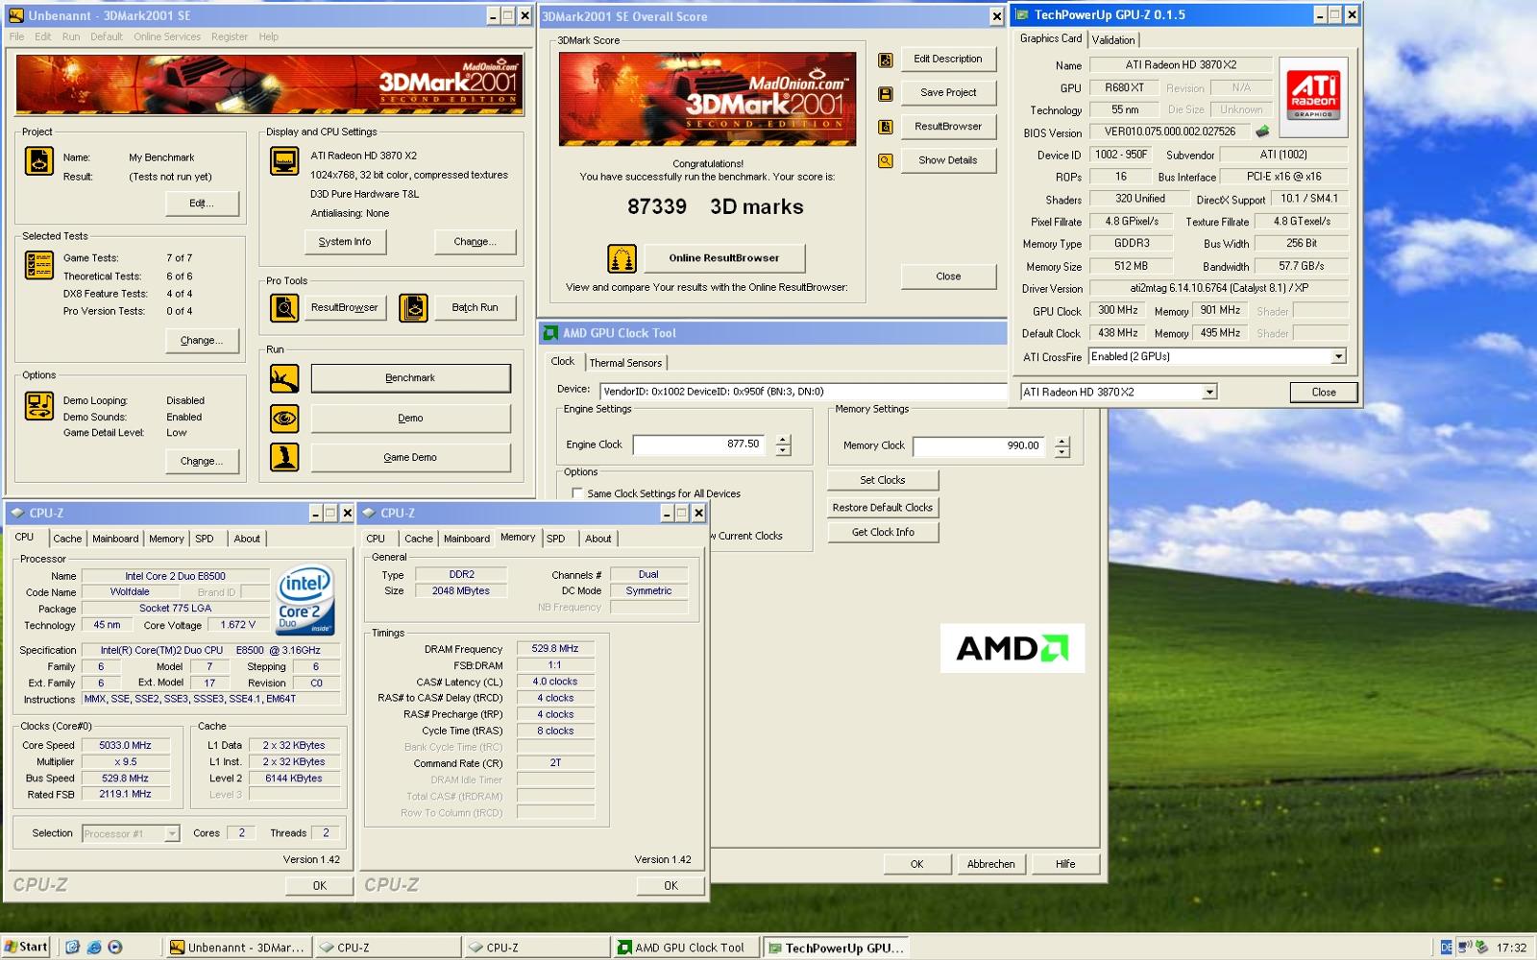Click the Hilfe button
Viewport: 1537px width, 960px height.
[1065, 864]
